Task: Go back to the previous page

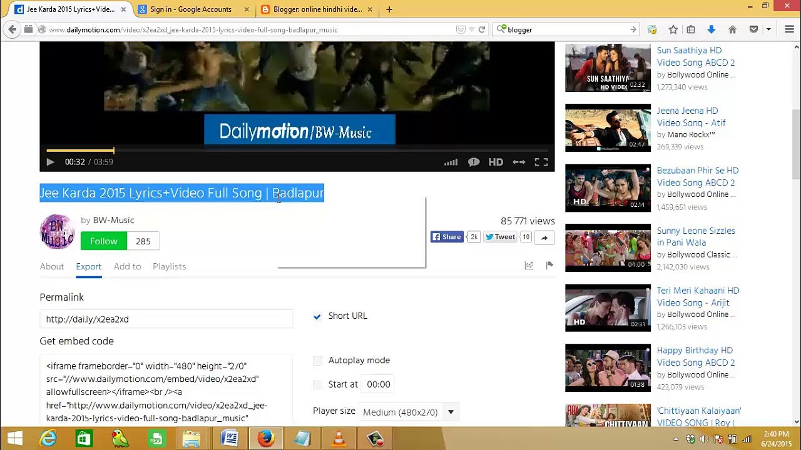Action: click(x=13, y=29)
